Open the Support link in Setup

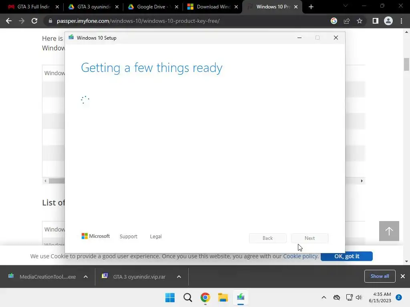point(129,237)
